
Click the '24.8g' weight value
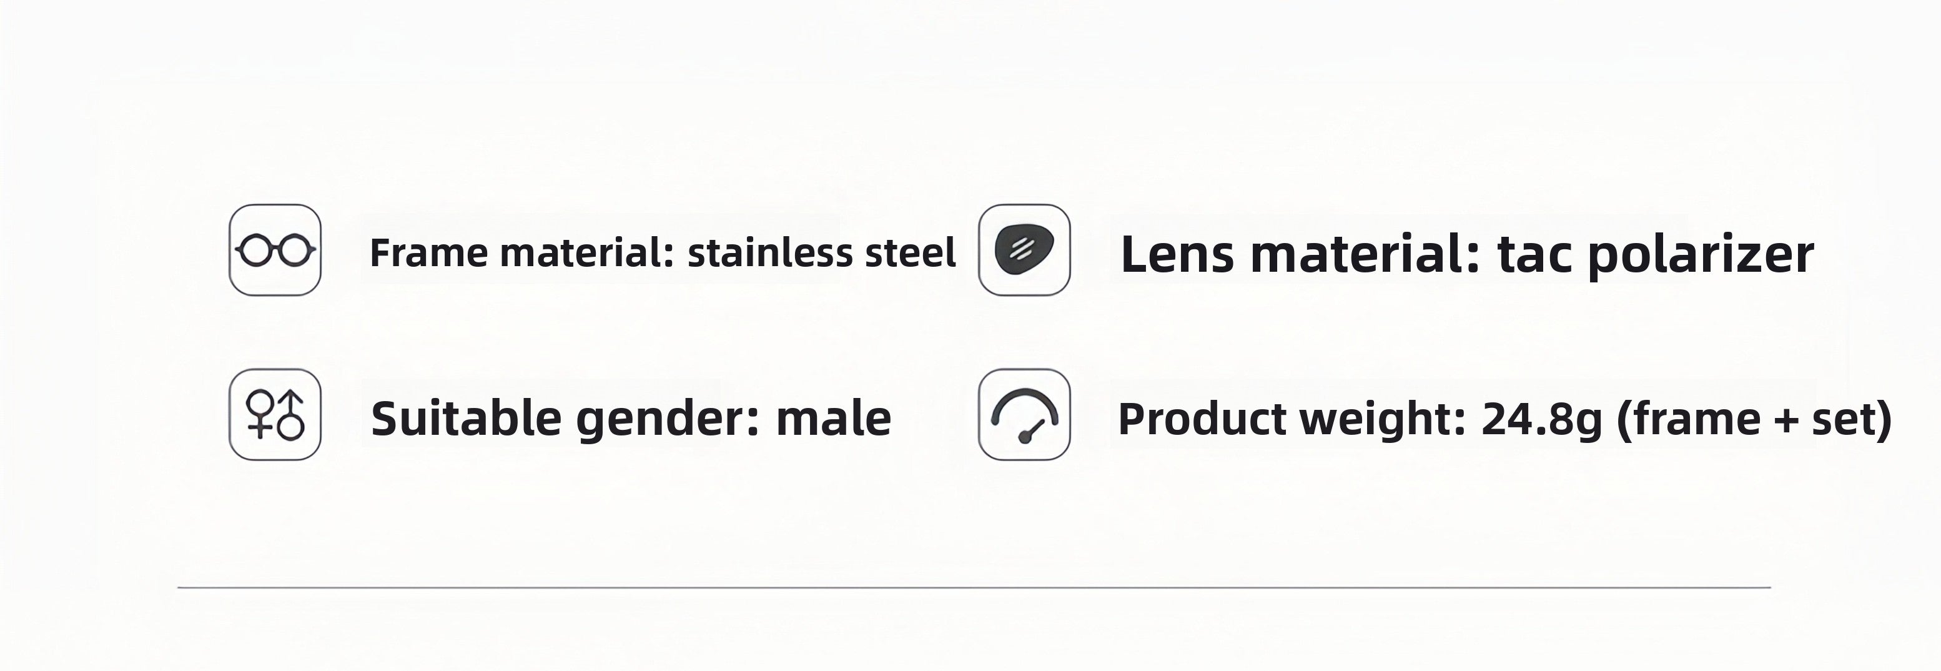point(1542,420)
